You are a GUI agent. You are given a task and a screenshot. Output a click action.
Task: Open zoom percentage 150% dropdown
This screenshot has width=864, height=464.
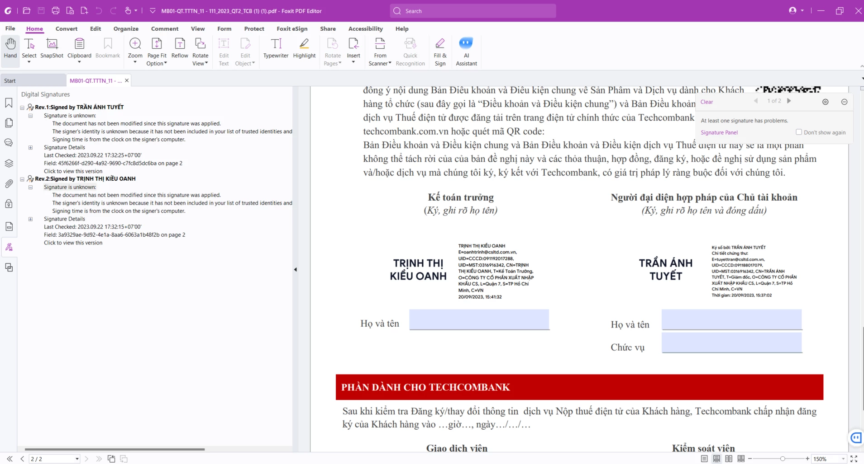coord(843,459)
